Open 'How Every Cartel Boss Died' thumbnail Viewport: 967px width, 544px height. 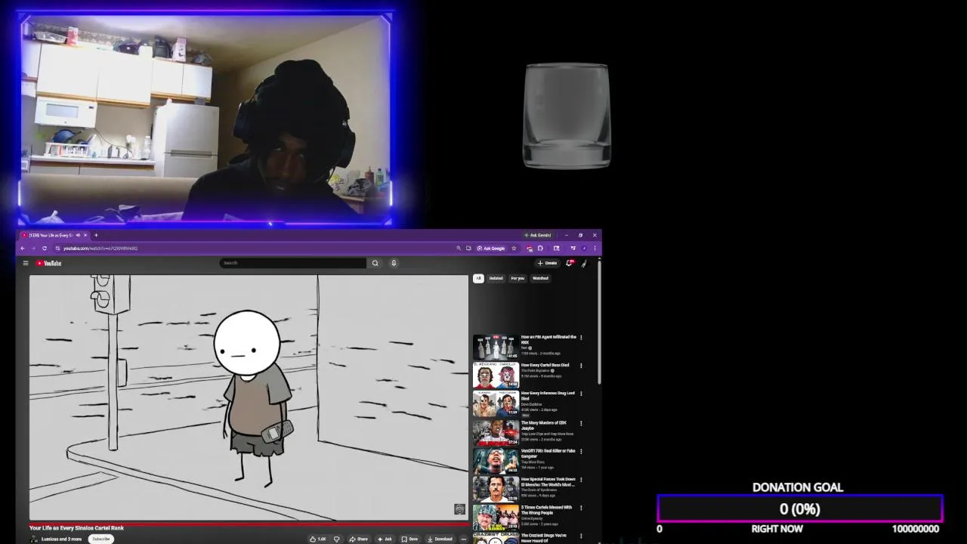496,375
